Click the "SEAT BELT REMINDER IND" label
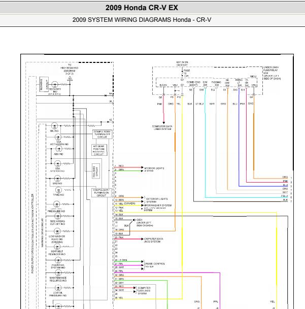 [x=57, y=253]
